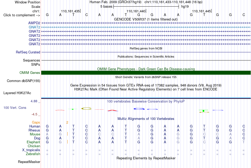Open the 'RefSeq genes from NCBI' track title
Viewport: 251px width, 168px height.
146,48
